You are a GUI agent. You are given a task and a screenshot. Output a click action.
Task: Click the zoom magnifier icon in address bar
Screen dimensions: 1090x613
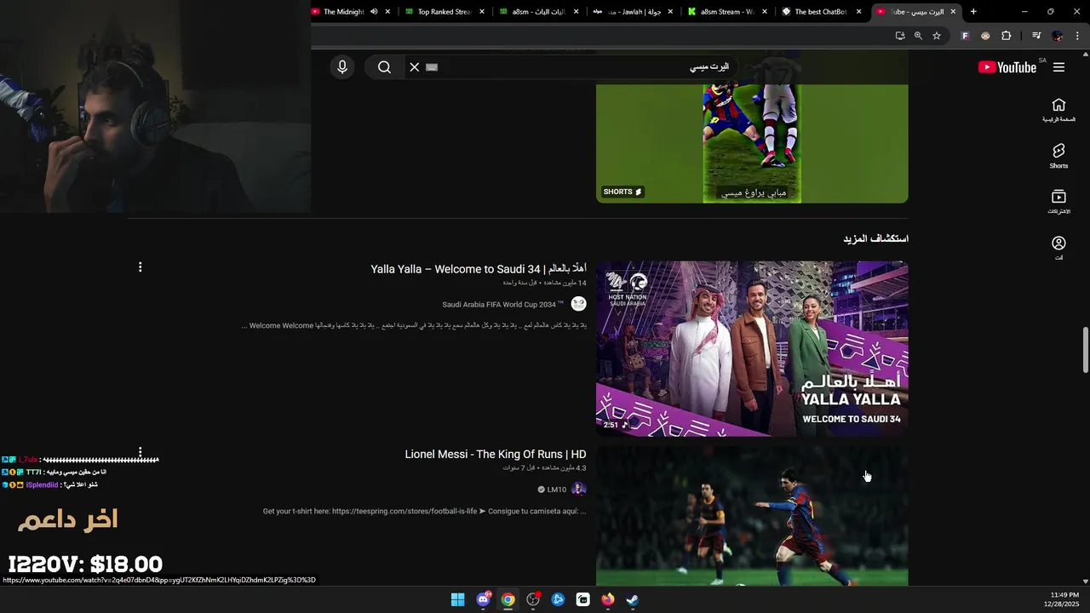918,36
